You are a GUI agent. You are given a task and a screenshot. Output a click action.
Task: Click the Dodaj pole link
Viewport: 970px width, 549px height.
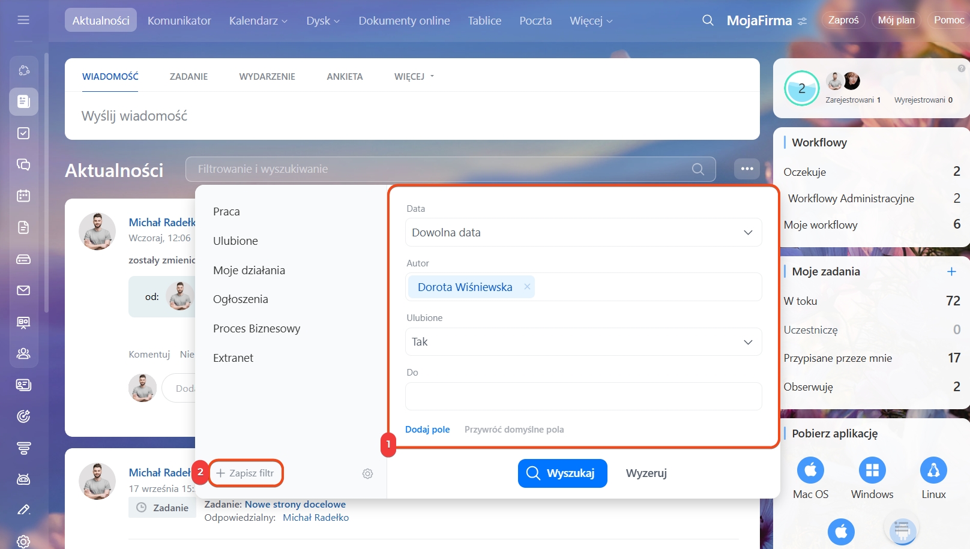click(427, 430)
